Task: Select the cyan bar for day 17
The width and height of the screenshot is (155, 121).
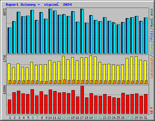Action: 83,31
